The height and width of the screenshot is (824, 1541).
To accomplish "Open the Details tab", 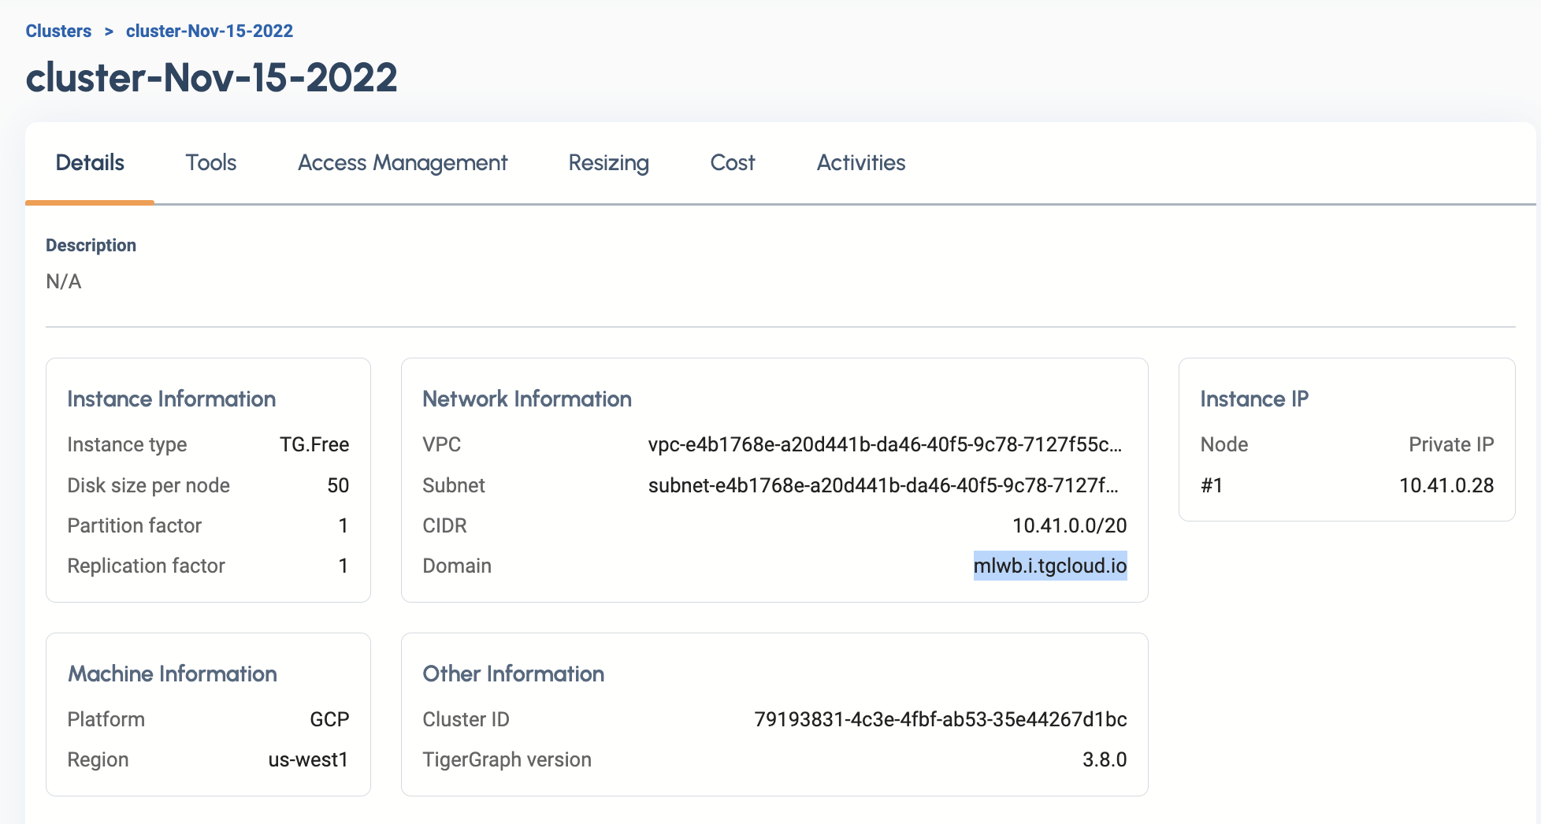I will [x=90, y=163].
